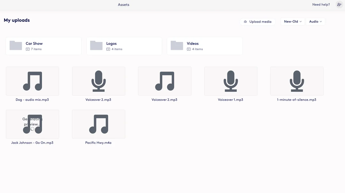Click the microphone icon on Voiceover 1.mp3
Screen dimensions: 345x193
231,81
